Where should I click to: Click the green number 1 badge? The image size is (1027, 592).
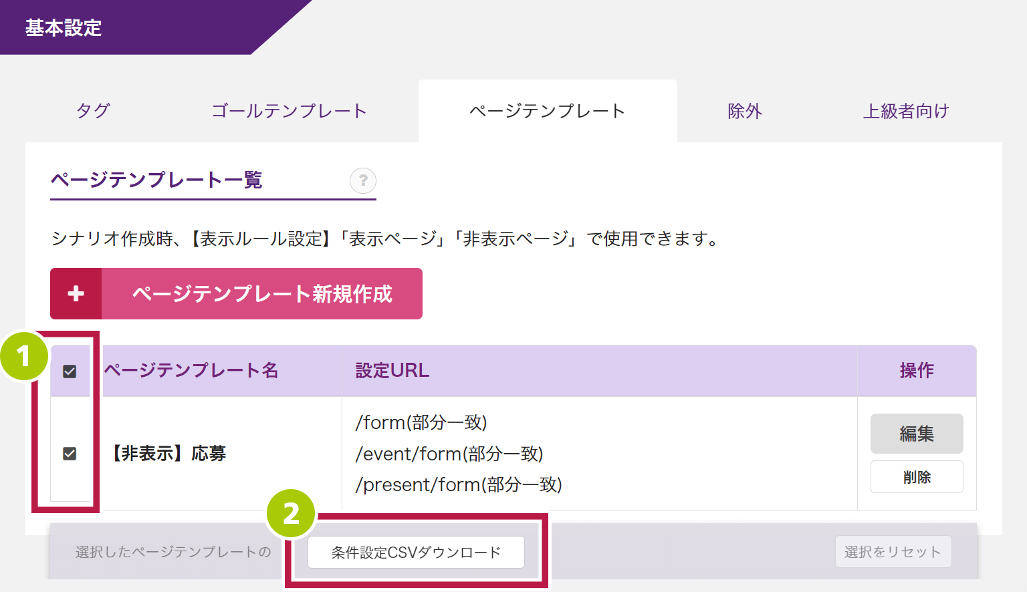(24, 356)
